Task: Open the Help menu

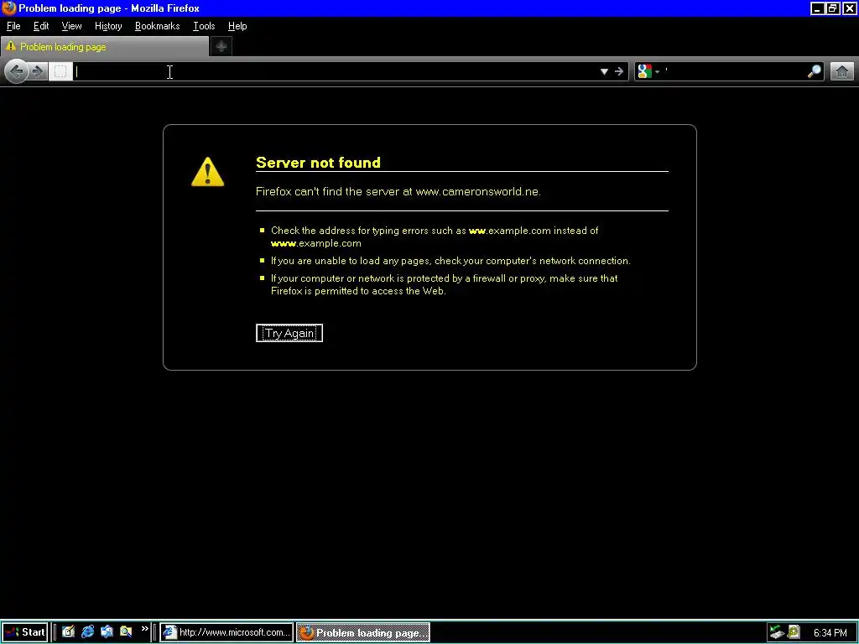Action: tap(237, 26)
